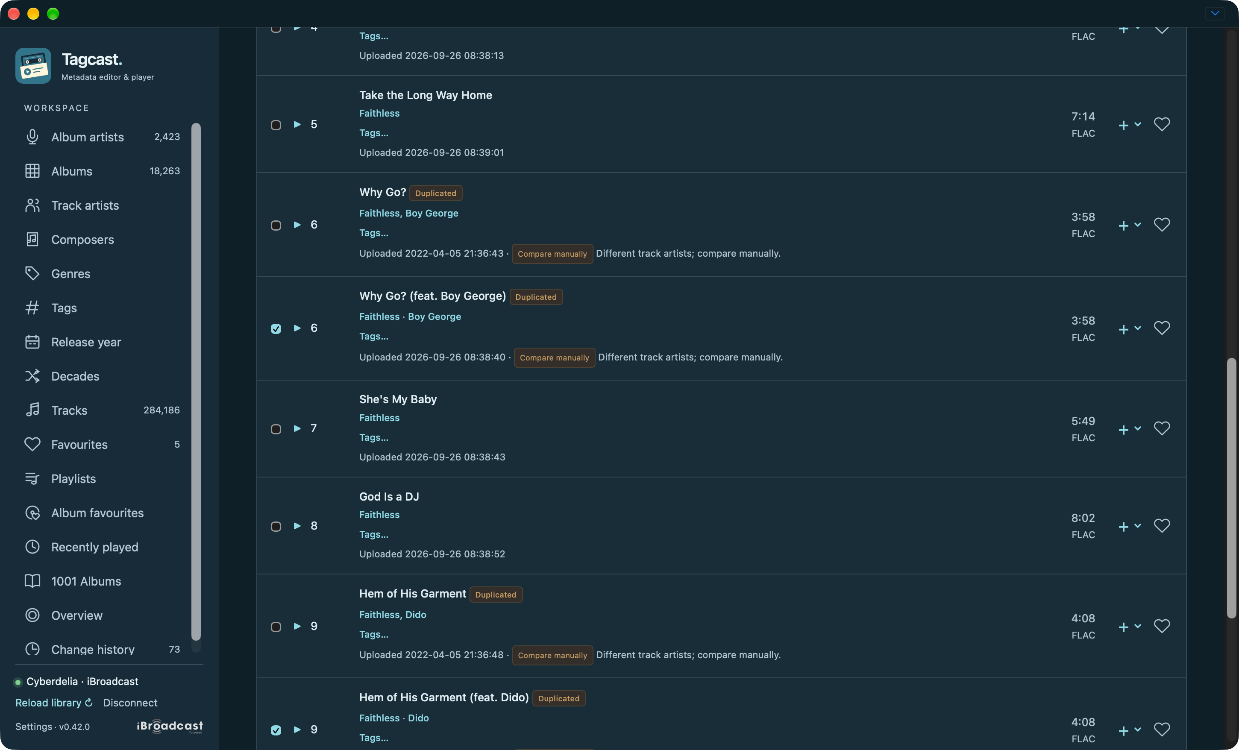Click Disconnect link

[x=130, y=703]
